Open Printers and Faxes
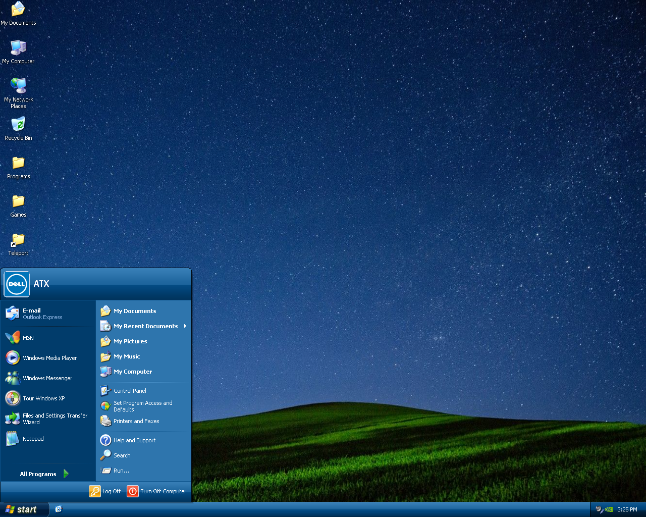Viewport: 646px width, 517px height. pos(143,421)
